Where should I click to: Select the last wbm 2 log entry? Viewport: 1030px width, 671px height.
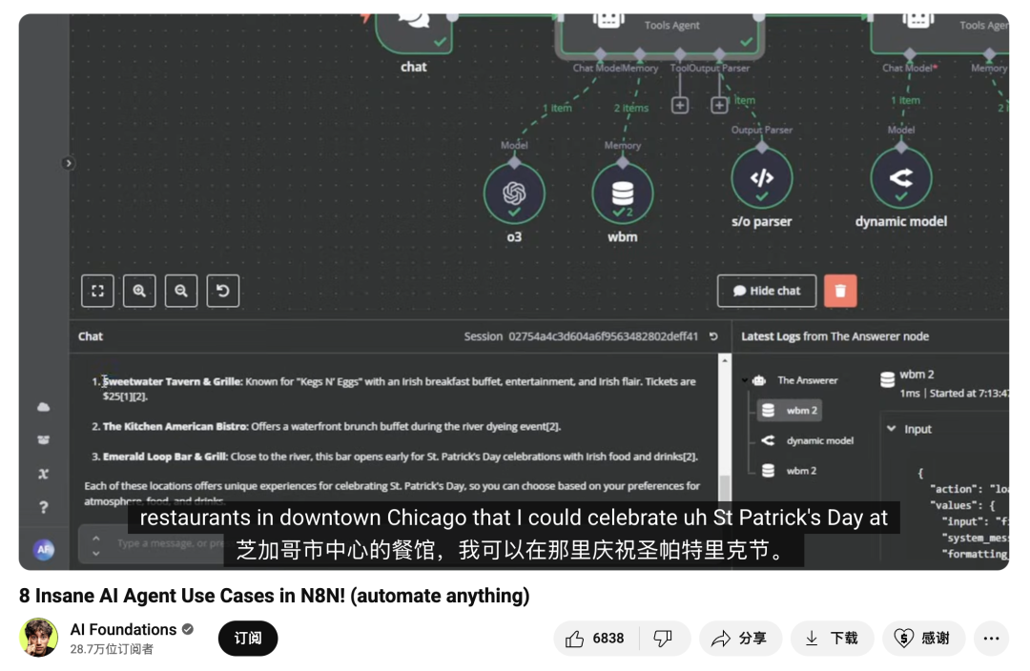(x=789, y=471)
